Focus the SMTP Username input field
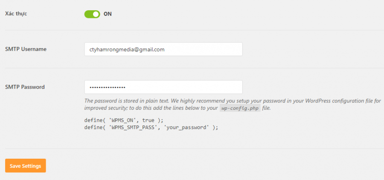The image size is (384, 180). point(163,49)
